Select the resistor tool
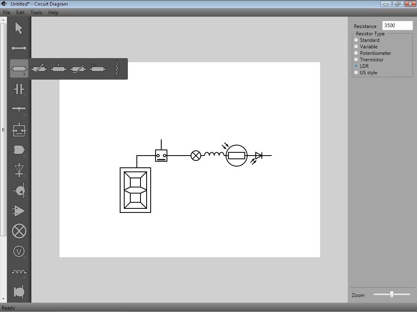The image size is (417, 312). 18,68
